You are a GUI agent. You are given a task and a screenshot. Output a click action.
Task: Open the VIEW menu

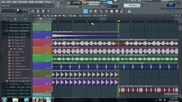tap(31, 2)
